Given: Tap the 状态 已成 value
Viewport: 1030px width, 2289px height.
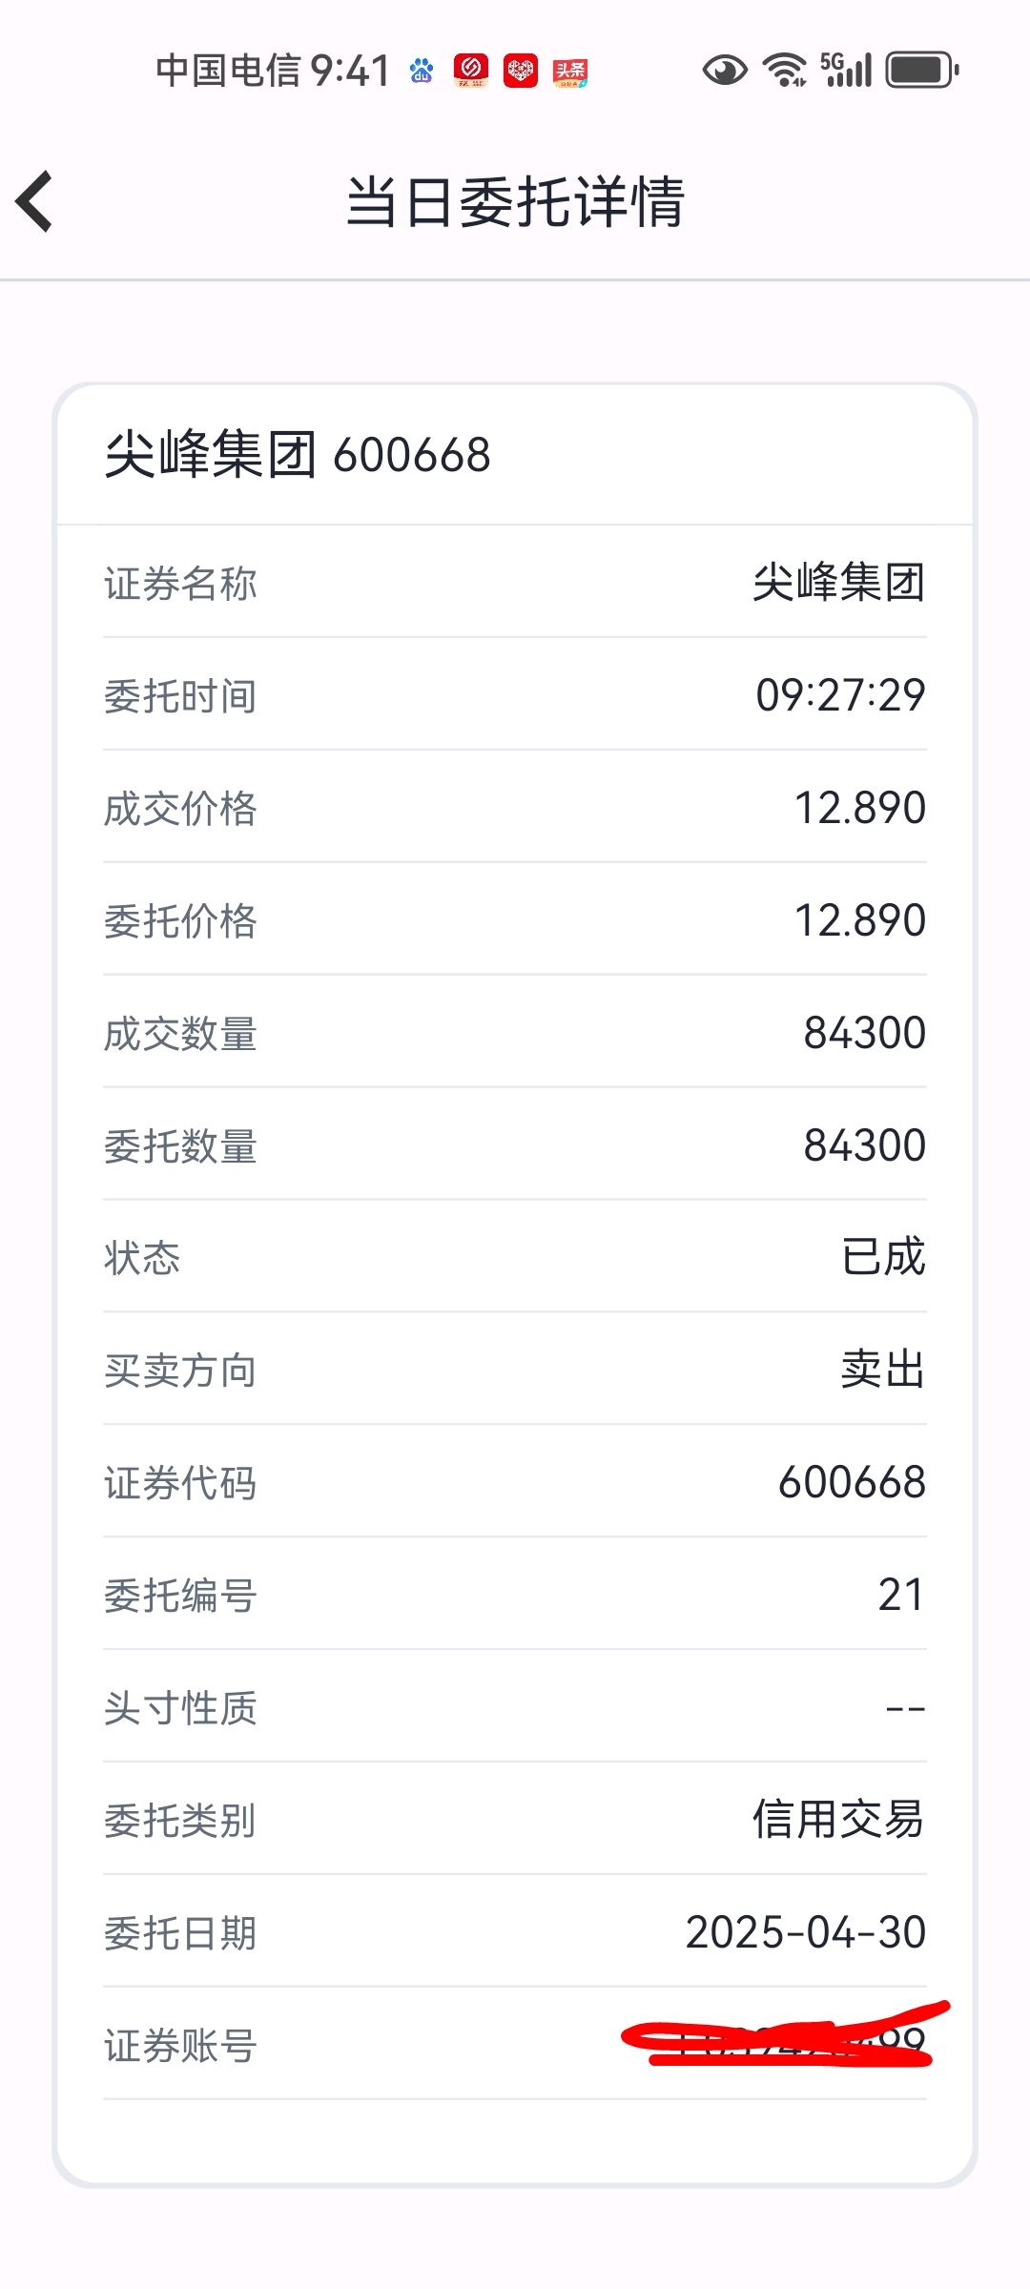Looking at the screenshot, I should click(883, 1257).
